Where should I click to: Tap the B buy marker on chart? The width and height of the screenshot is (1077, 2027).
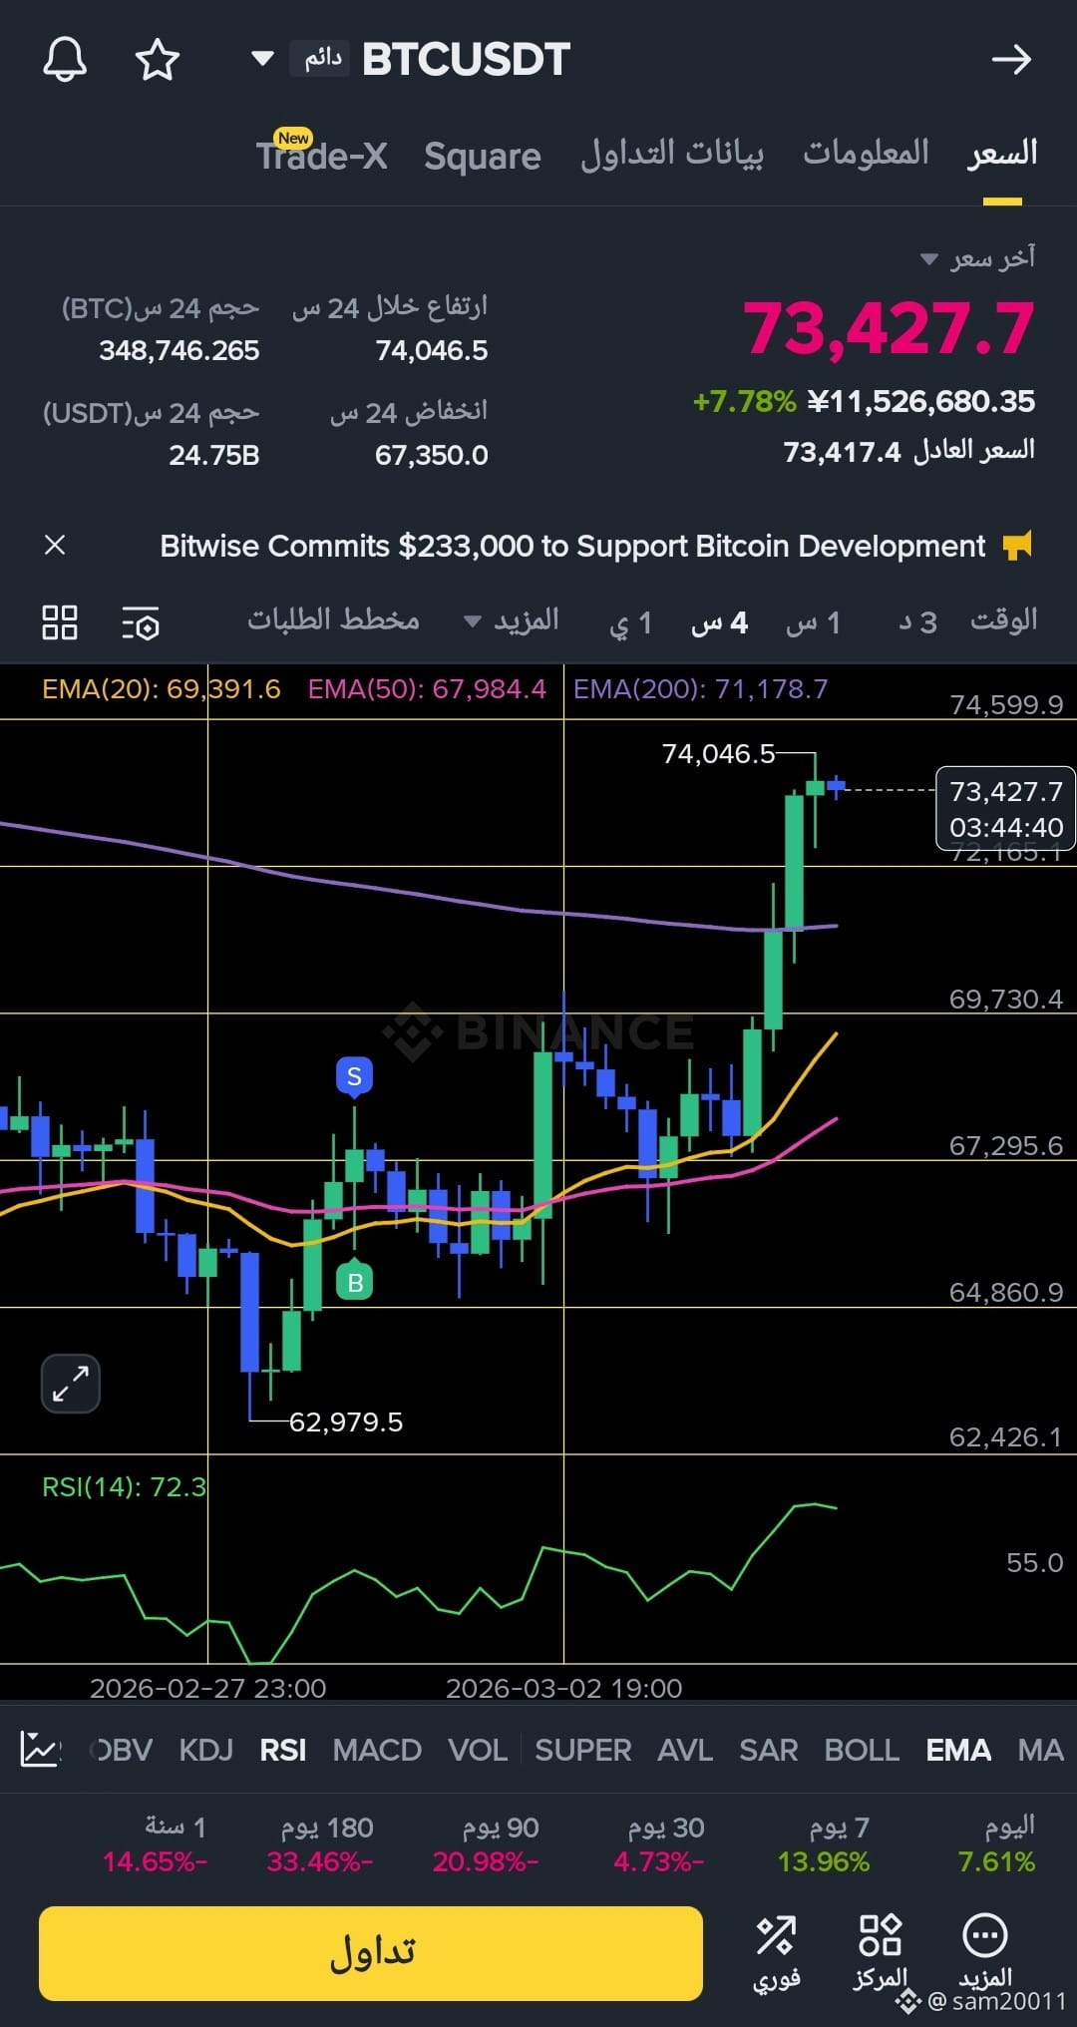pyautogui.click(x=355, y=1281)
